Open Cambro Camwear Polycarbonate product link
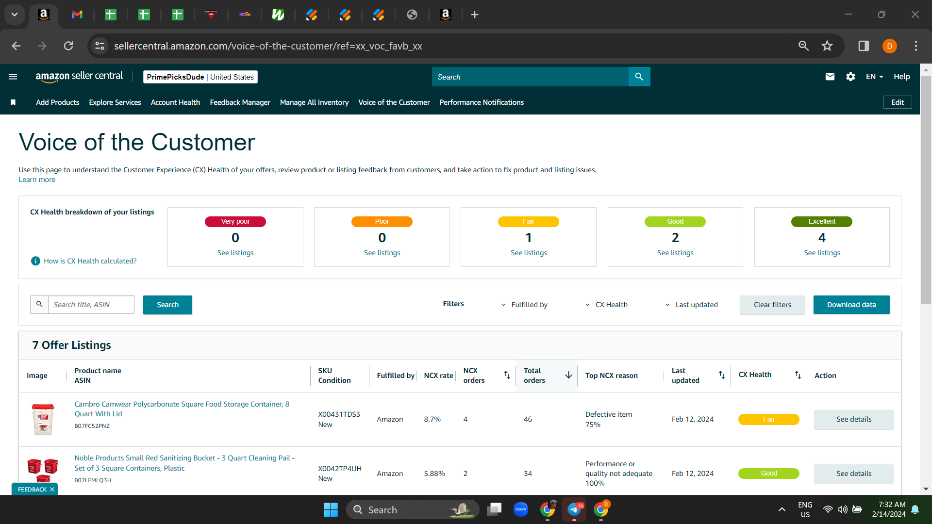This screenshot has width=932, height=524. point(182,409)
